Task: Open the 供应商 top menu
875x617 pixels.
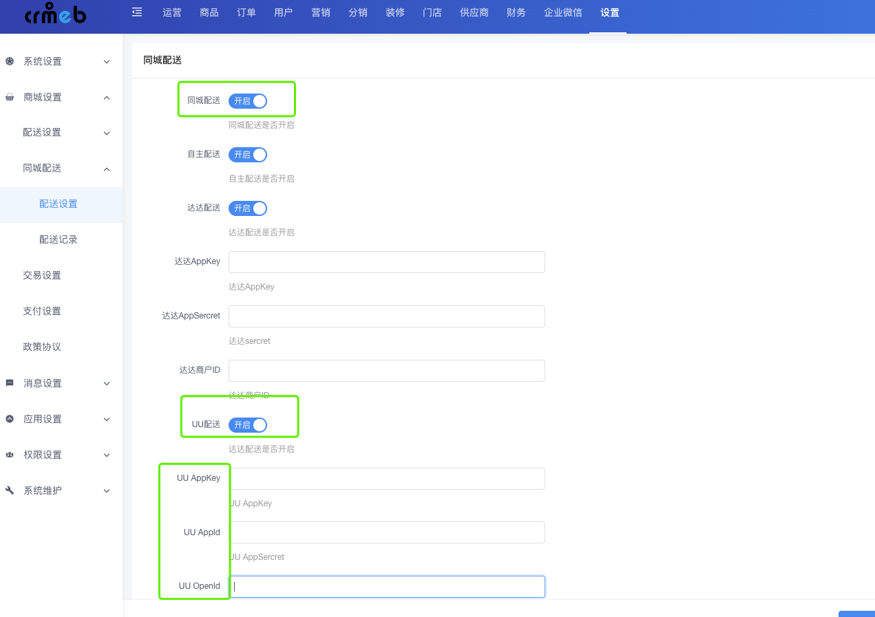Action: click(x=474, y=12)
